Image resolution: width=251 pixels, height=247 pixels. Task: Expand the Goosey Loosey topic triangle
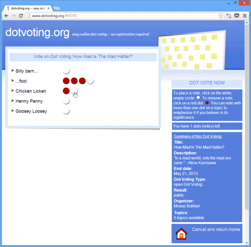point(13,111)
